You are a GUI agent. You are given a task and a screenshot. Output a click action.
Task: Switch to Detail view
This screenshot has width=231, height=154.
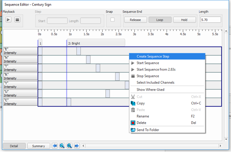pos(14,146)
